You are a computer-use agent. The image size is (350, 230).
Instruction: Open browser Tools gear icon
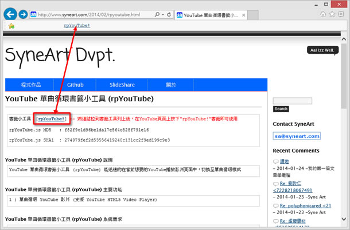(341, 14)
